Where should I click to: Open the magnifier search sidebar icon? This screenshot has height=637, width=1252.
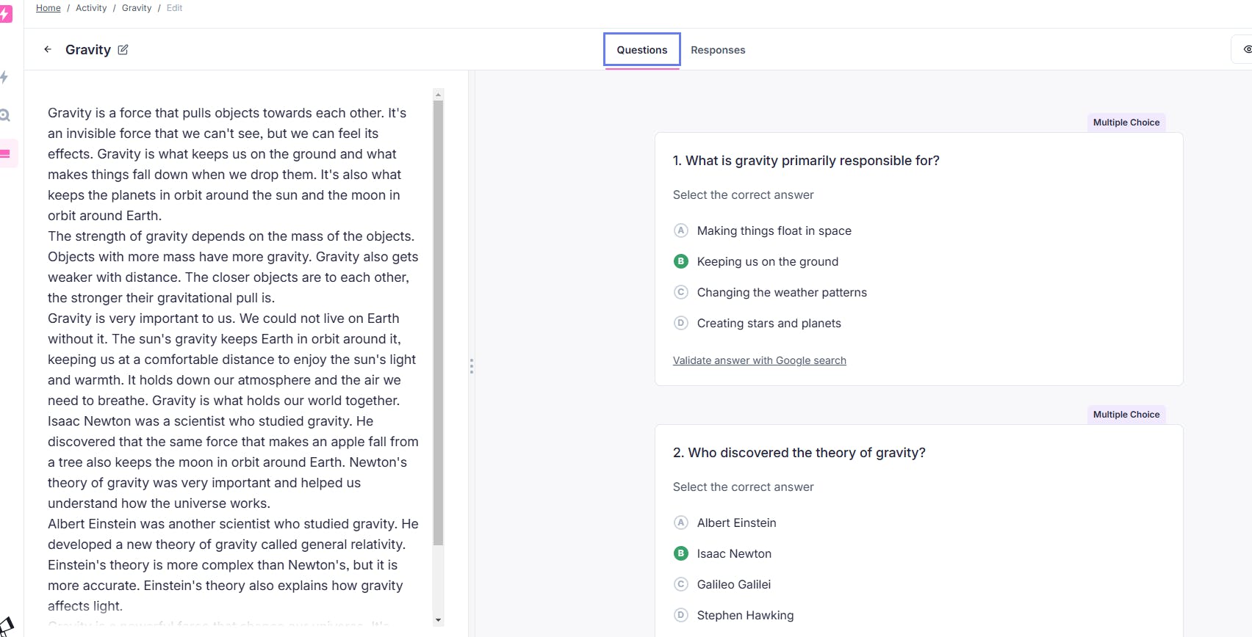click(x=5, y=115)
